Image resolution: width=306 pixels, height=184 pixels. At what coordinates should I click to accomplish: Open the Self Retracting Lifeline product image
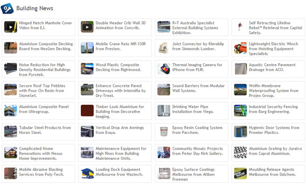point(240,27)
